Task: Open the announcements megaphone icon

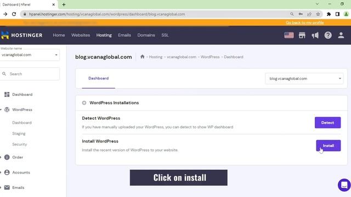Action: point(315,35)
